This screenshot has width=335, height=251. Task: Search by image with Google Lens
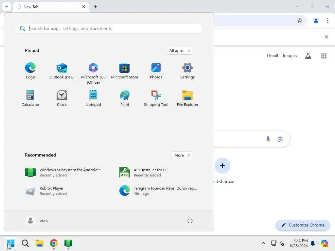[280, 139]
